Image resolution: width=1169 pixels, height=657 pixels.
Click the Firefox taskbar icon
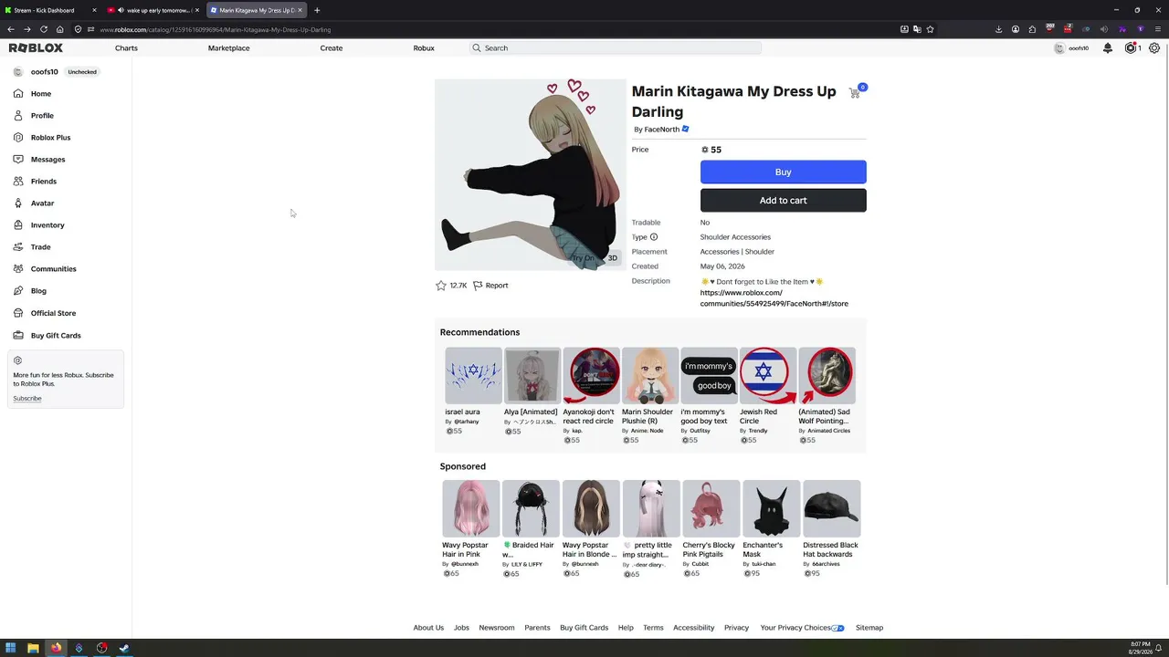pos(56,648)
